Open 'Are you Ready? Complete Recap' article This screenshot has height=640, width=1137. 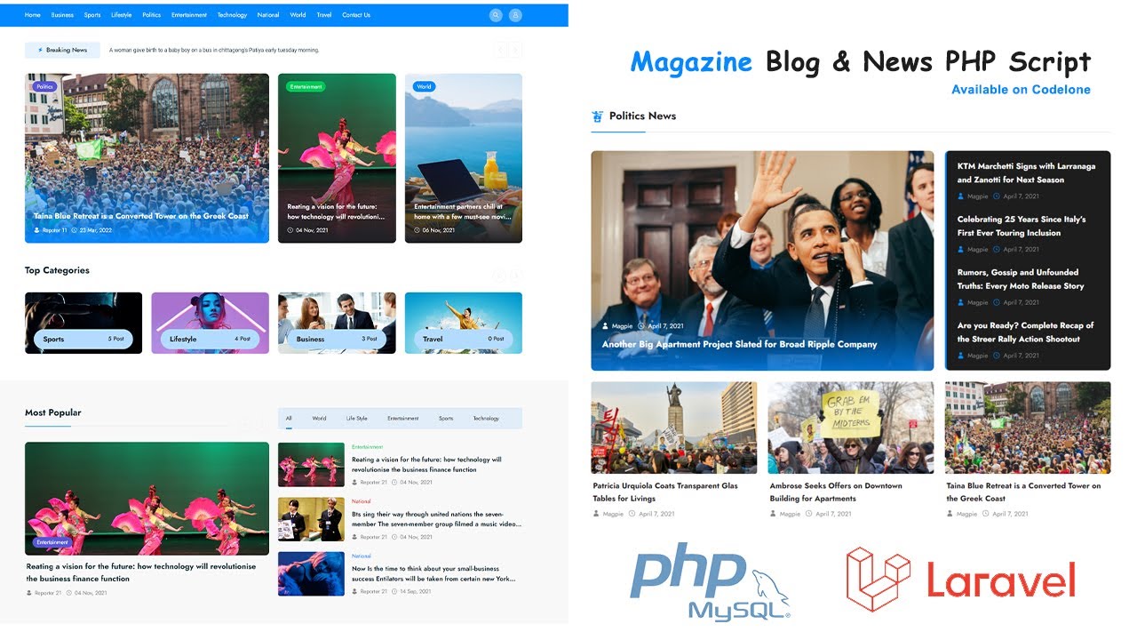[x=1025, y=332]
